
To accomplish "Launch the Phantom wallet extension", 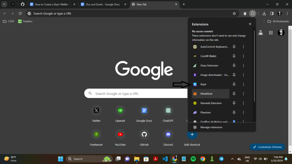I will click(x=205, y=112).
